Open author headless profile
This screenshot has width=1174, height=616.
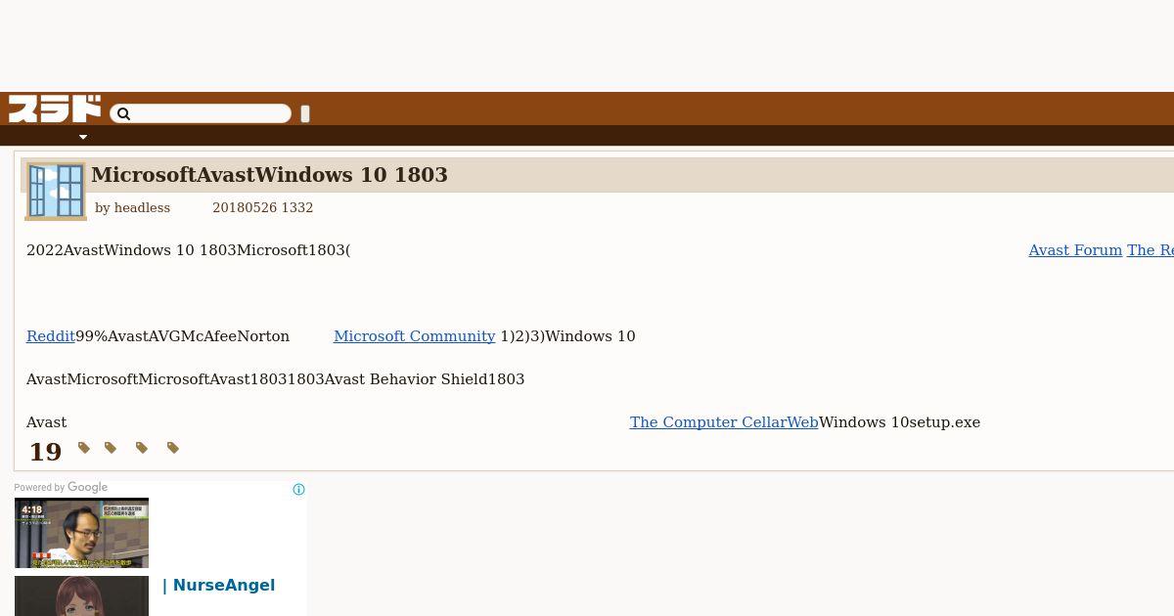click(142, 208)
